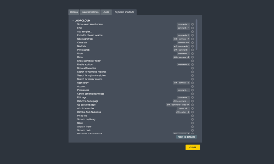This screenshot has width=274, height=164.
Task: Add a shortcut for Show in finder
Action: click(192, 127)
